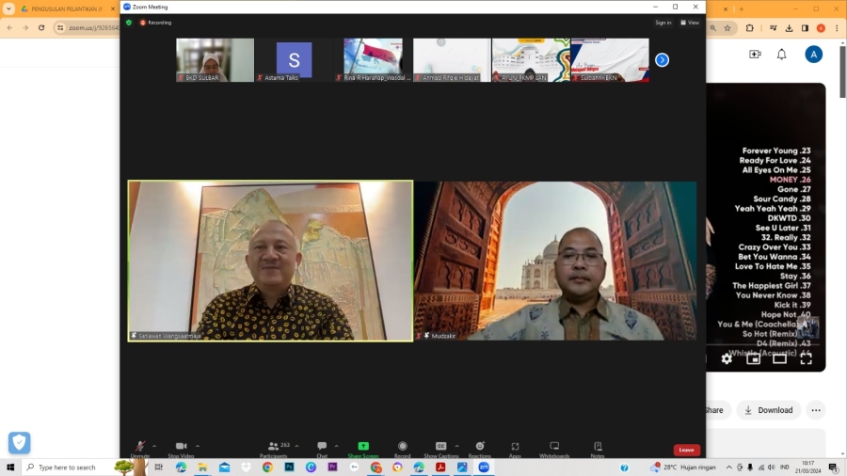
Task: Stop video using the camera button
Action: (x=181, y=448)
